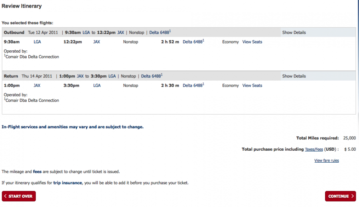Expand Show Details for return flight

(294, 76)
